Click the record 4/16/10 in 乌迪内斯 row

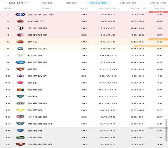click(x=108, y=103)
